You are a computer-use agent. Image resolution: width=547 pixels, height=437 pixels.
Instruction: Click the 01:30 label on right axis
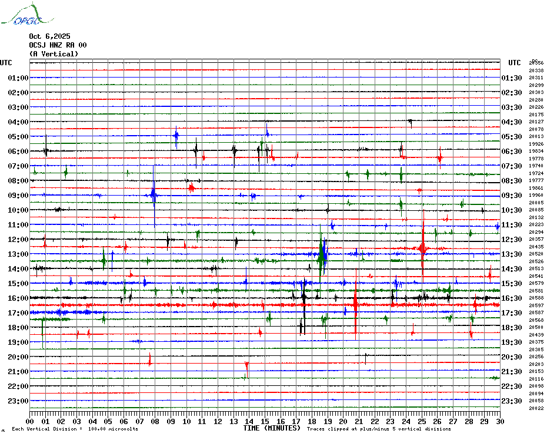pos(511,78)
